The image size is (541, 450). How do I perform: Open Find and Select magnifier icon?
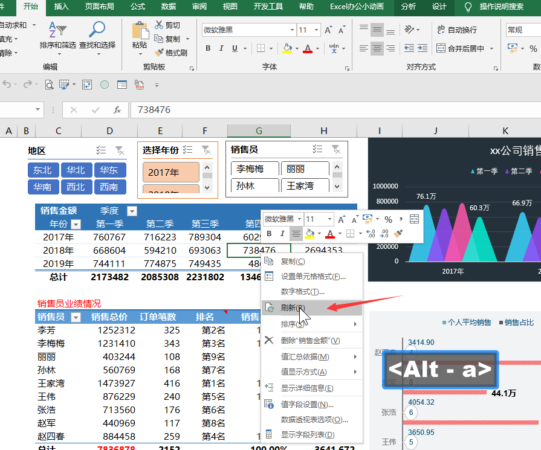[x=97, y=30]
